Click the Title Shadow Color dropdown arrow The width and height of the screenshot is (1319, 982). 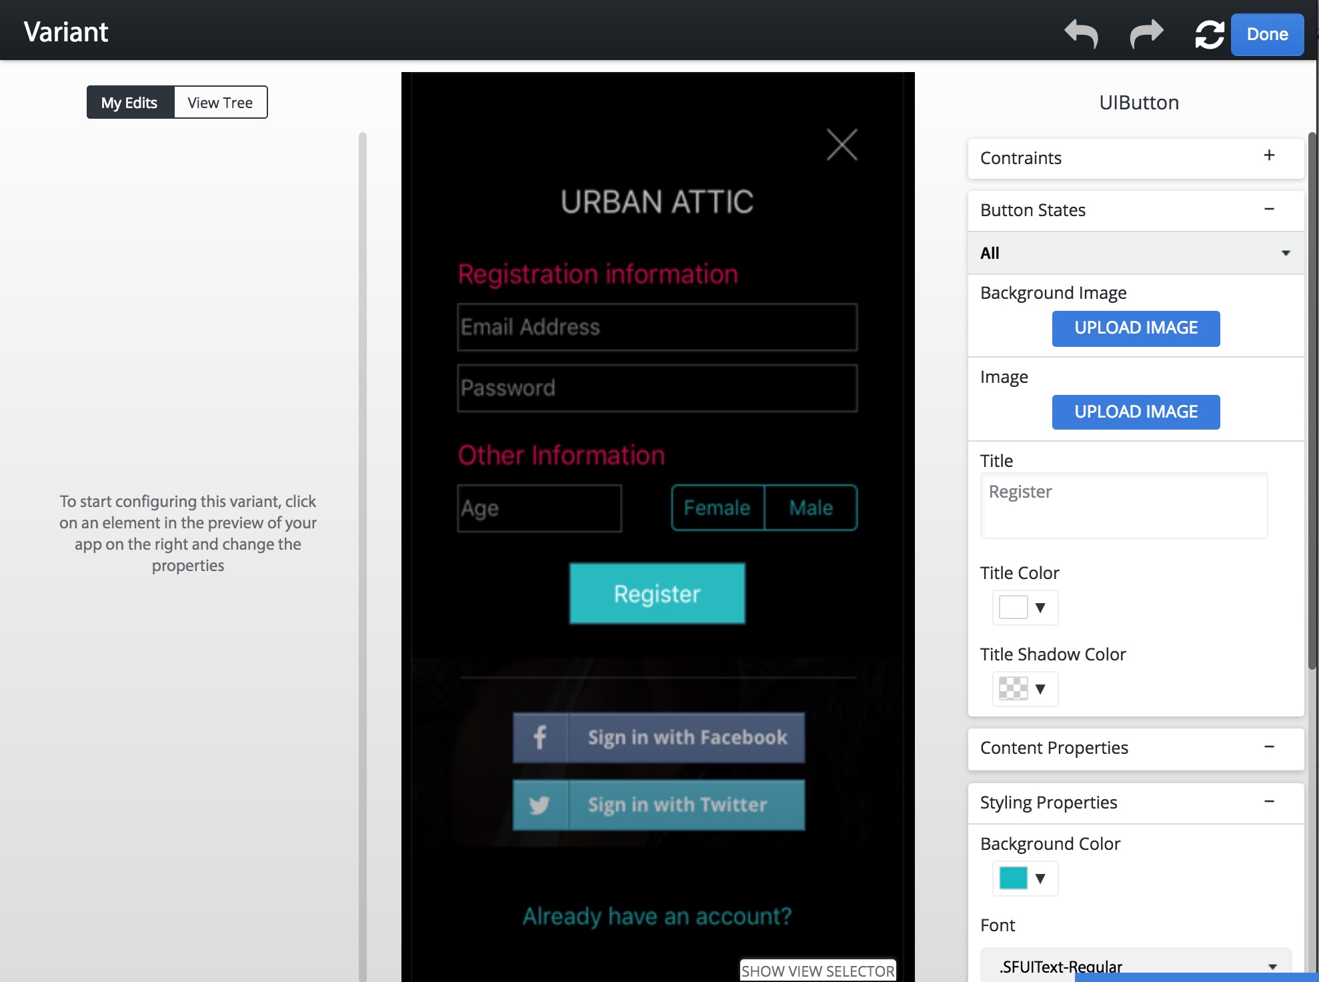(x=1040, y=688)
